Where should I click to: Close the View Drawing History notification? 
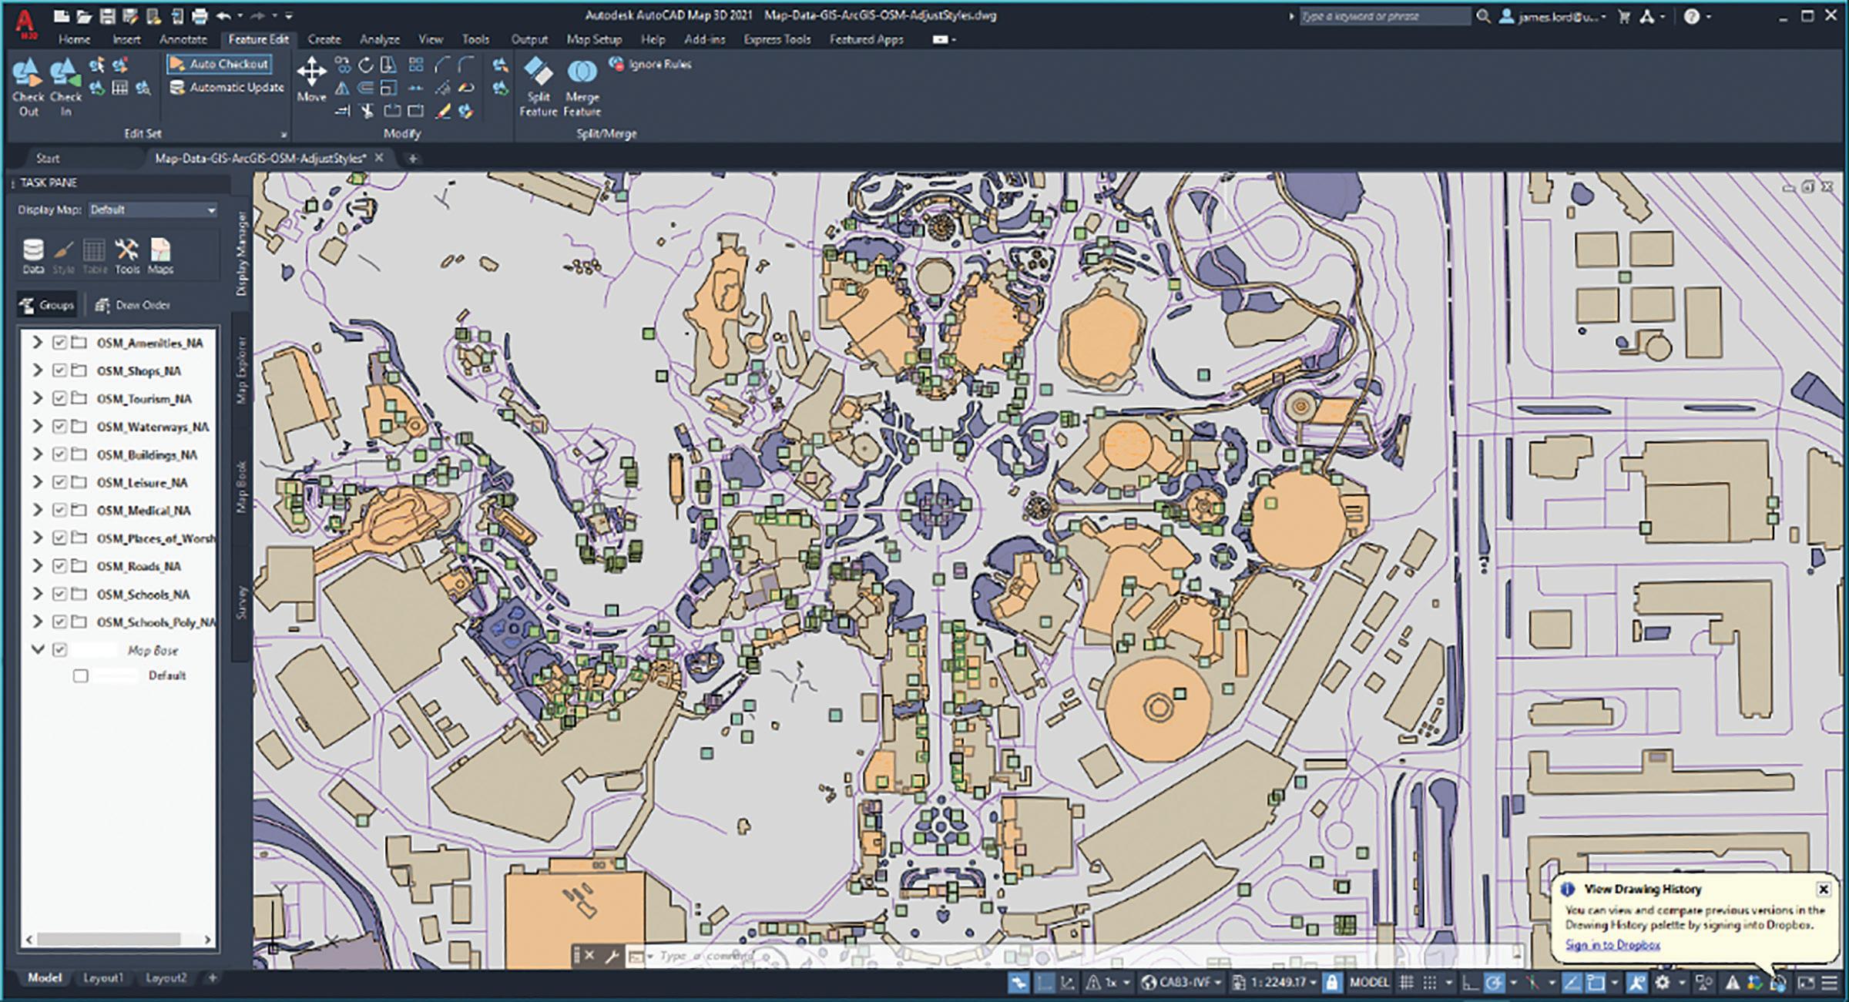[x=1823, y=890]
